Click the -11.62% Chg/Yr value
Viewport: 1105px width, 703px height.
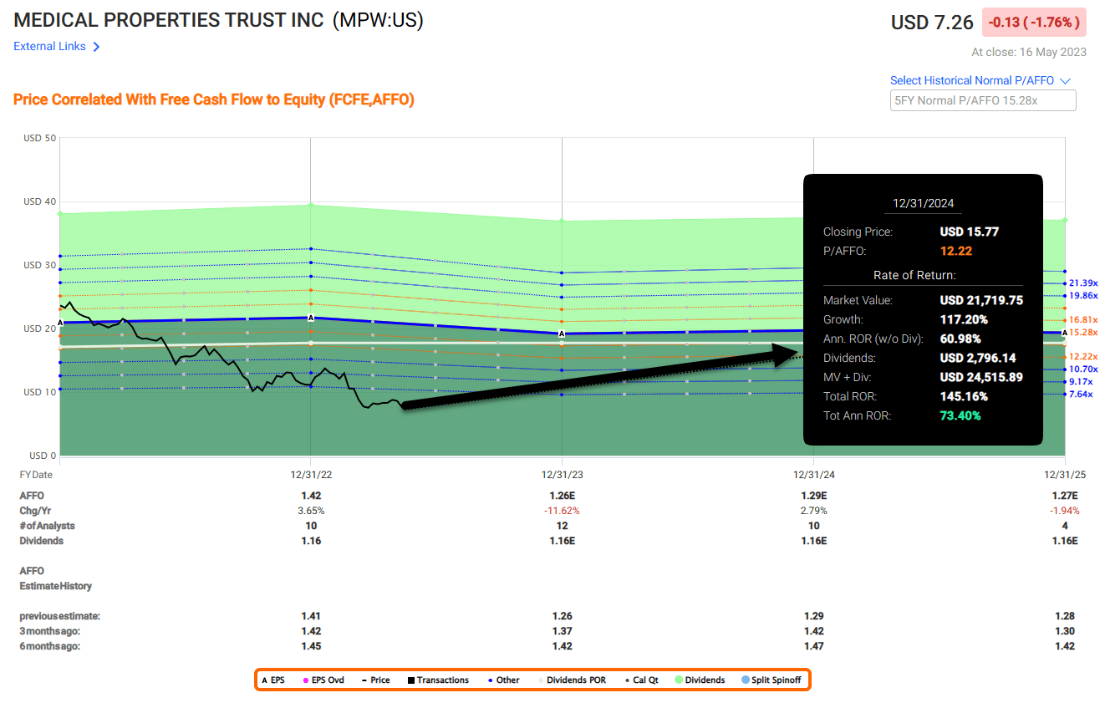(x=563, y=511)
